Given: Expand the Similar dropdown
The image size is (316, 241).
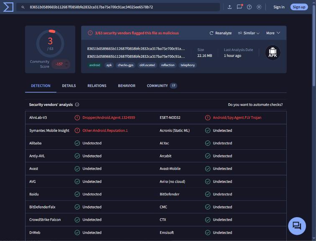Looking at the screenshot, I should [x=249, y=33].
